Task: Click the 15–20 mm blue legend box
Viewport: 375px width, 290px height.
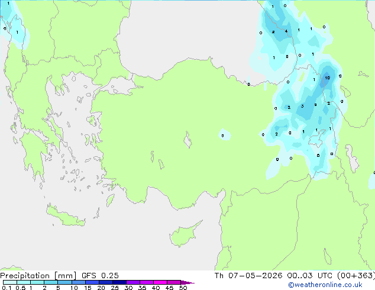Action: 92,282
